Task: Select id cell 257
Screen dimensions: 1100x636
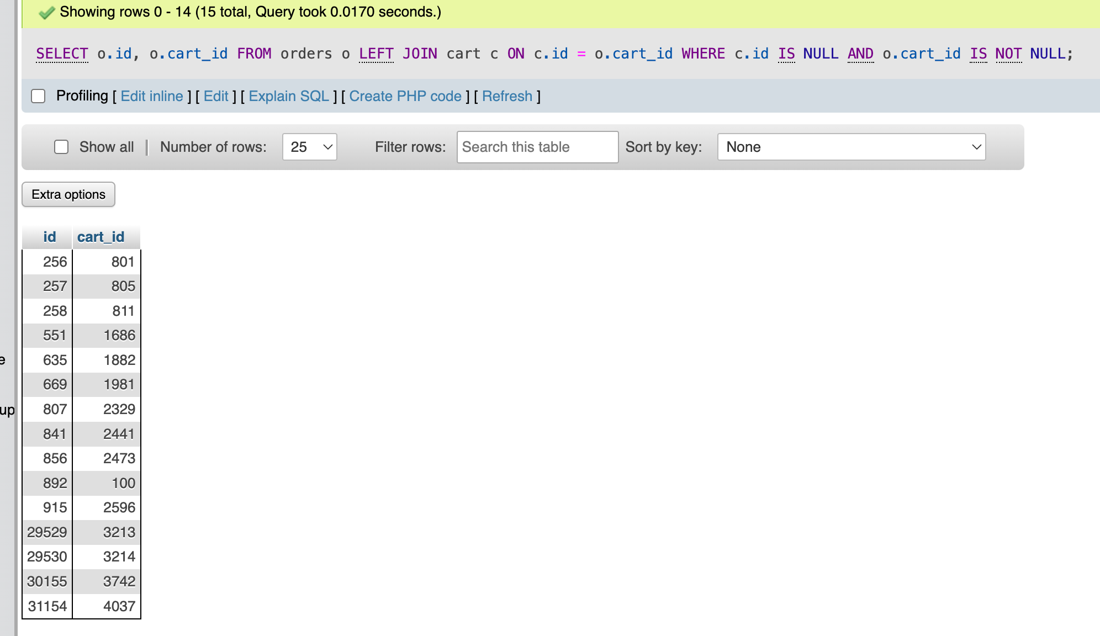Action: tap(47, 286)
